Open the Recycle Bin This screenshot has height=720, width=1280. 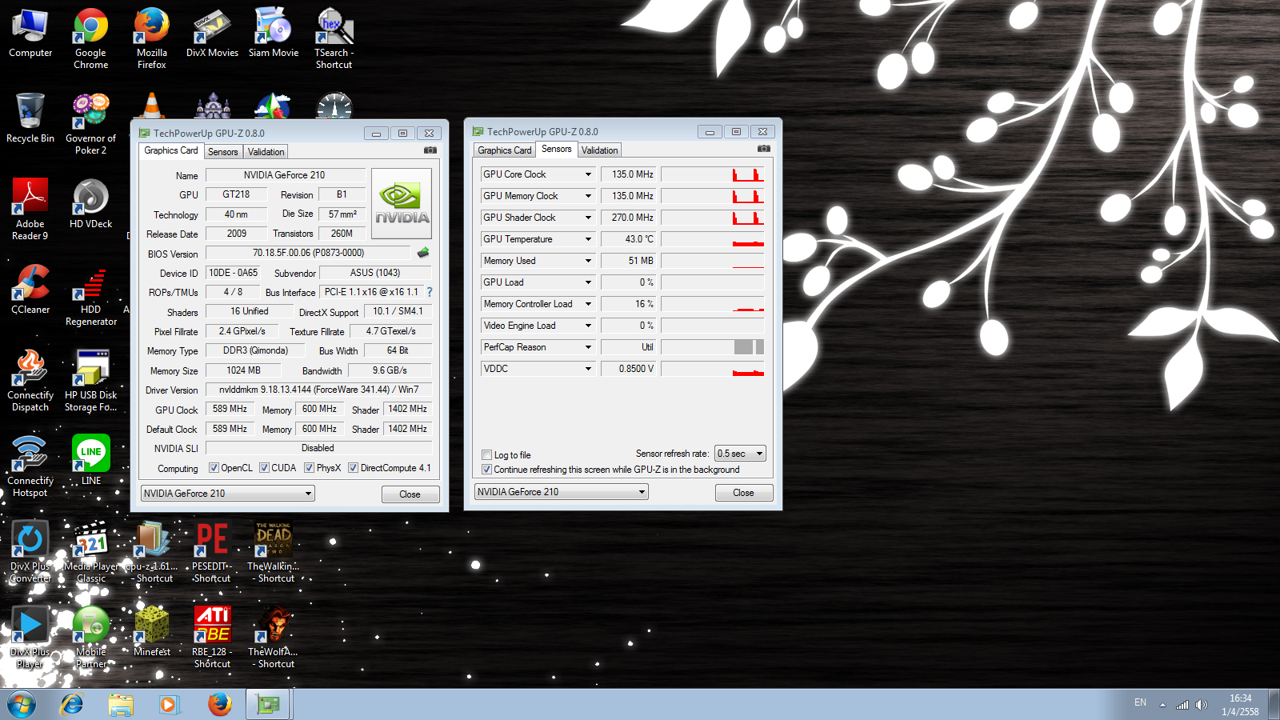pyautogui.click(x=30, y=118)
